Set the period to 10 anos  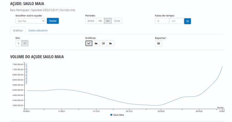(x=117, y=21)
